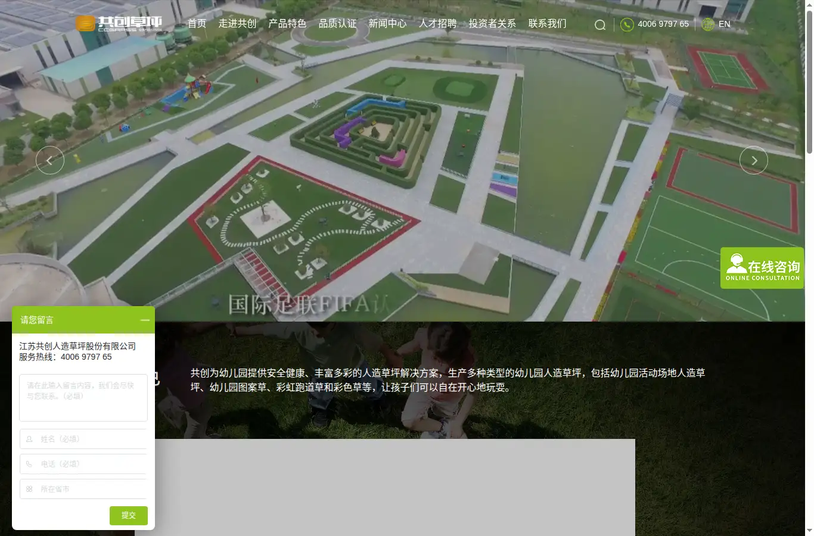This screenshot has height=536, width=814.
Task: Open 首页 menu item
Action: pyautogui.click(x=197, y=24)
